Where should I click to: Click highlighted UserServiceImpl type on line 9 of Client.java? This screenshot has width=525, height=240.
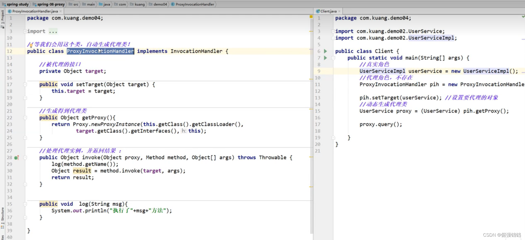click(382, 71)
